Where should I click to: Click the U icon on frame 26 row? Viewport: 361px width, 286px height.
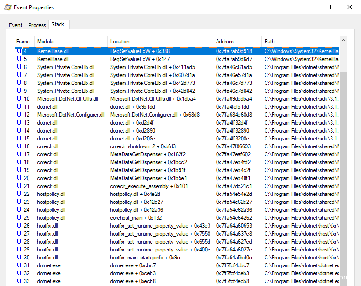pos(19,226)
